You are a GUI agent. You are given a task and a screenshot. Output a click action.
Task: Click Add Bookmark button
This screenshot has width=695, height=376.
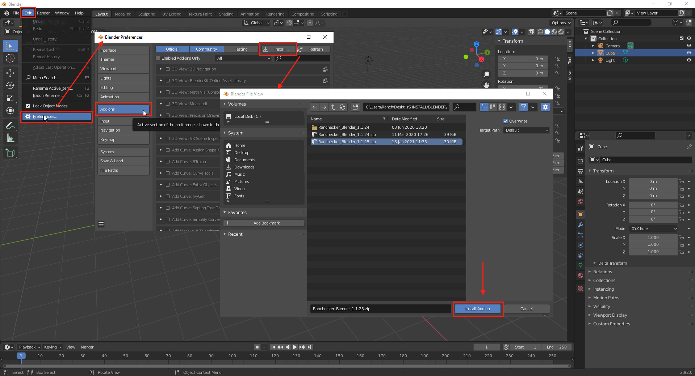[x=264, y=223]
